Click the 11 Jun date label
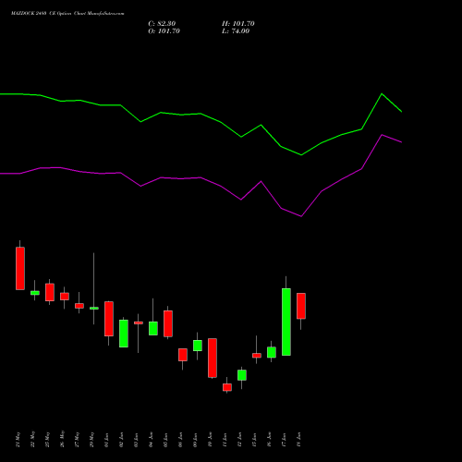This screenshot has height=462, width=462. [x=225, y=440]
